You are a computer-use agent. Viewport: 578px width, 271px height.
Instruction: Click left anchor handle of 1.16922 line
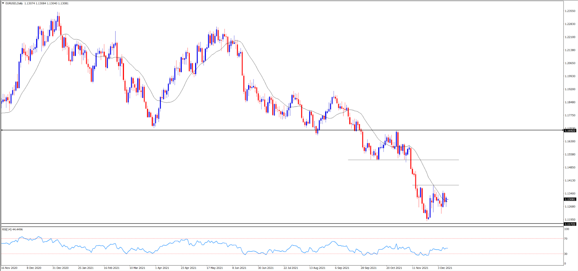(2, 130)
